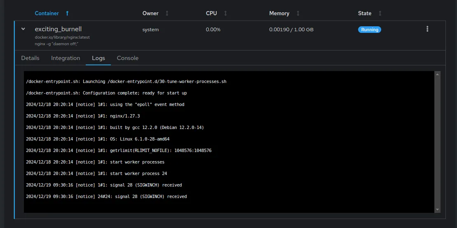Click the sort arrows icon beside Owner
Screen dimensions: 457x228
(x=167, y=14)
